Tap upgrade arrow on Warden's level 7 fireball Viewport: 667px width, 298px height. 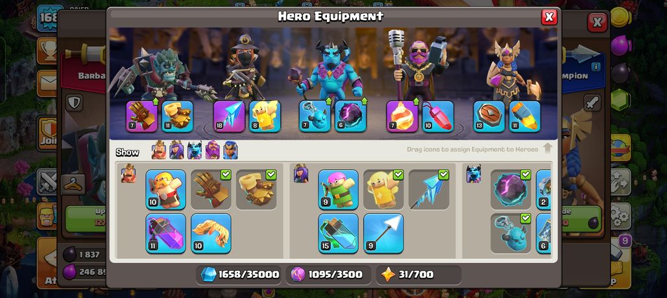coord(416,102)
